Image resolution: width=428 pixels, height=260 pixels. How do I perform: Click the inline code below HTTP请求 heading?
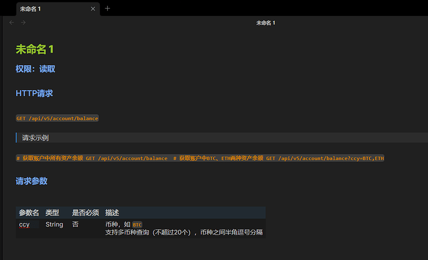coord(57,118)
